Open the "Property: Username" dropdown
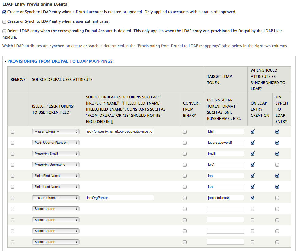Image resolution: width=298 pixels, height=251 pixels. [x=55, y=165]
